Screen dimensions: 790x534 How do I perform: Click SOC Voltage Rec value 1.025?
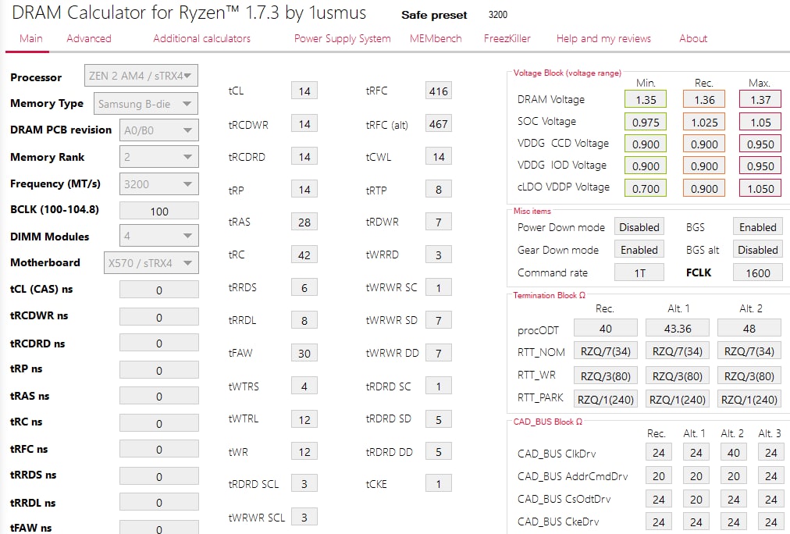click(x=704, y=122)
